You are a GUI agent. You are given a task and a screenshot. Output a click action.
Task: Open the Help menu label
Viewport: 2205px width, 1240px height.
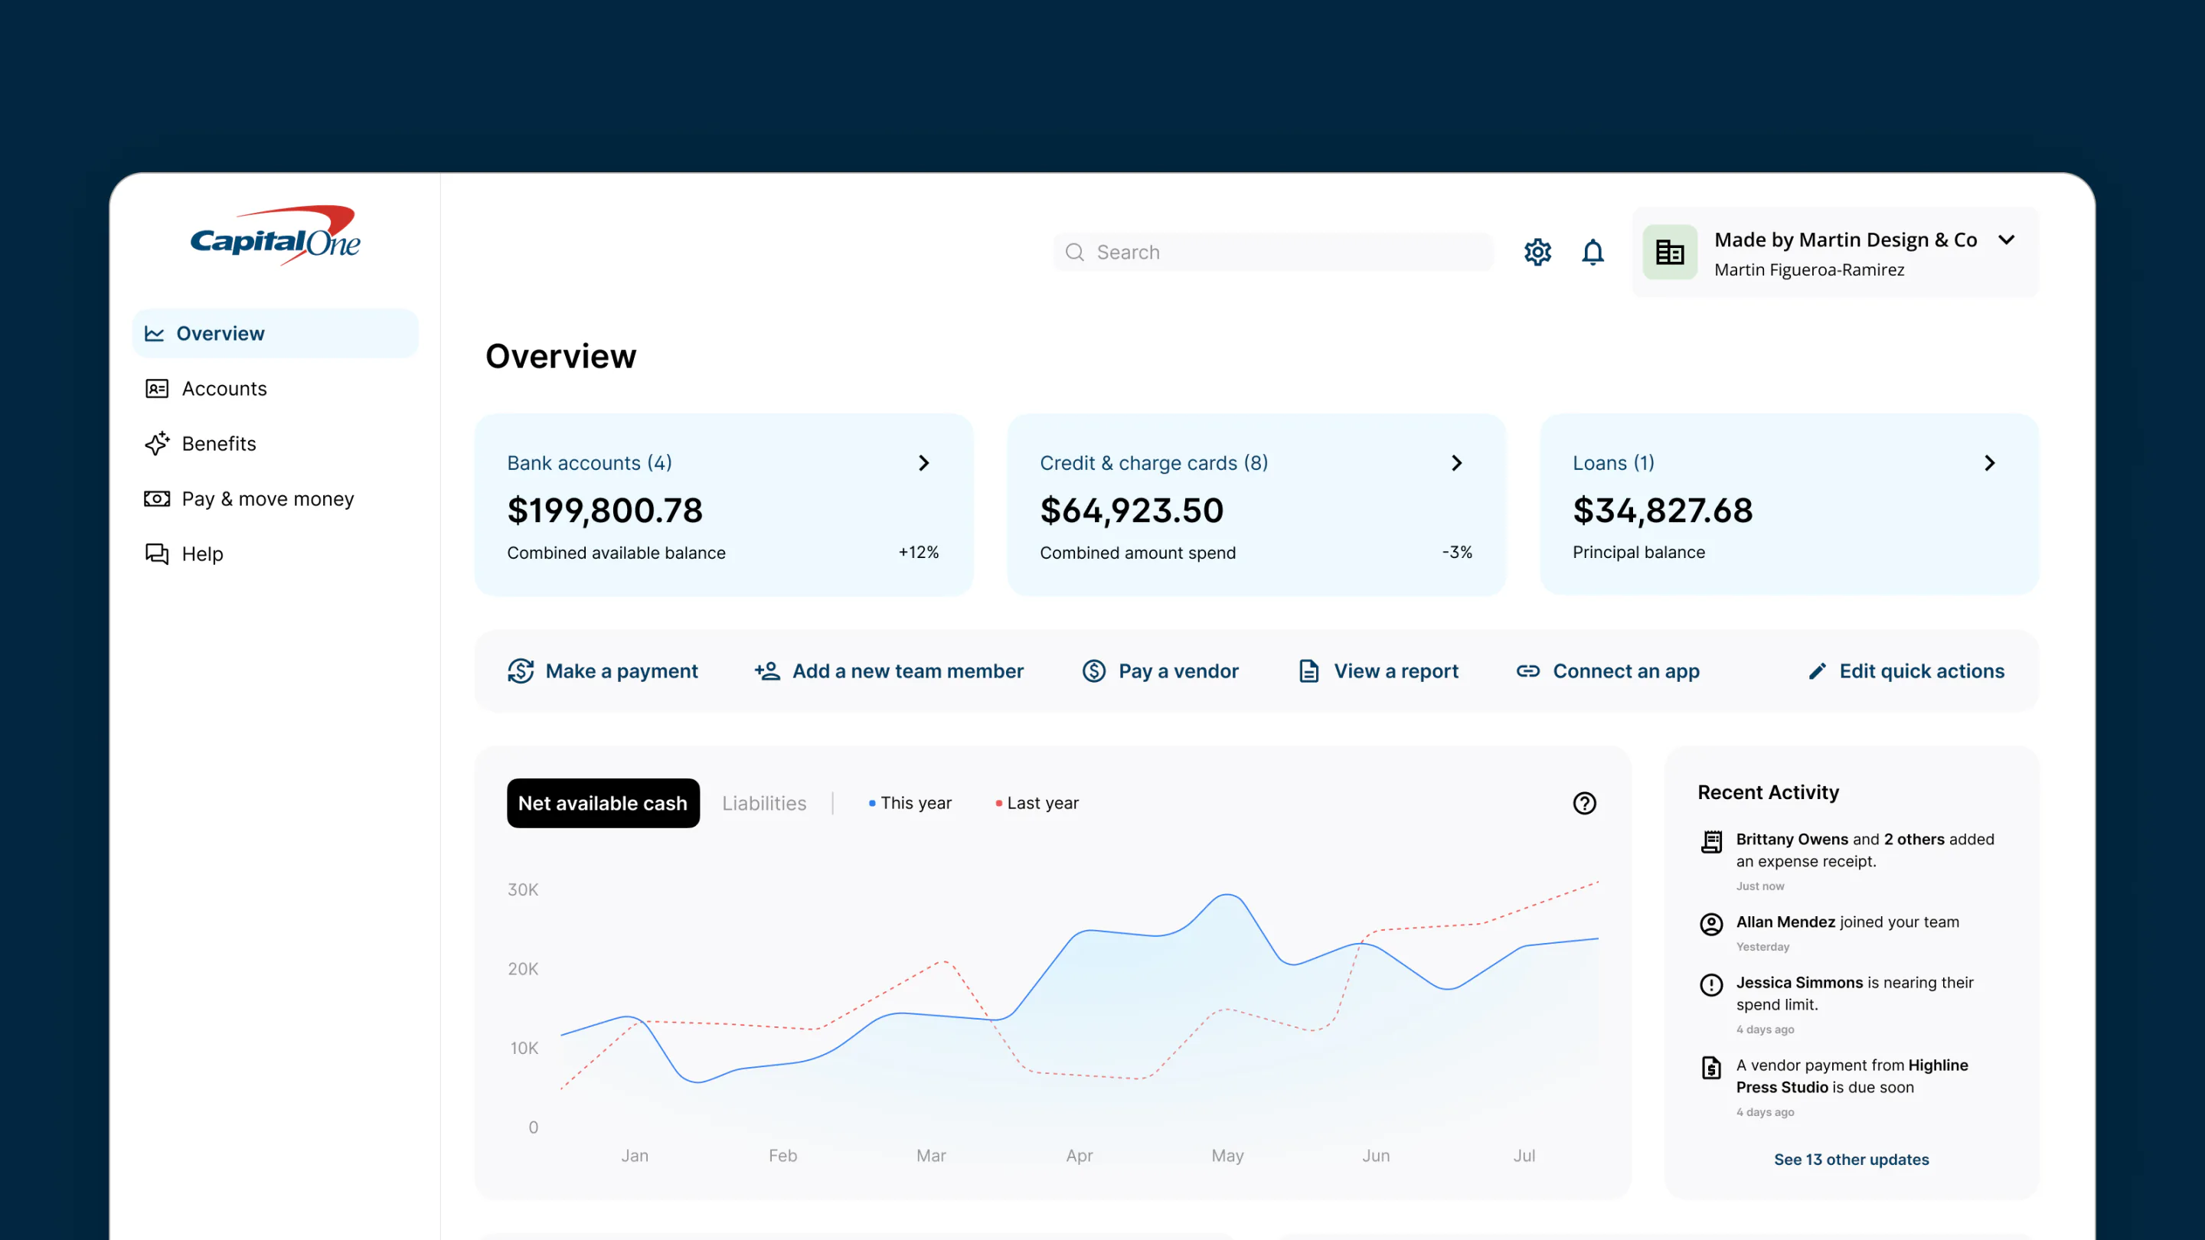point(202,553)
